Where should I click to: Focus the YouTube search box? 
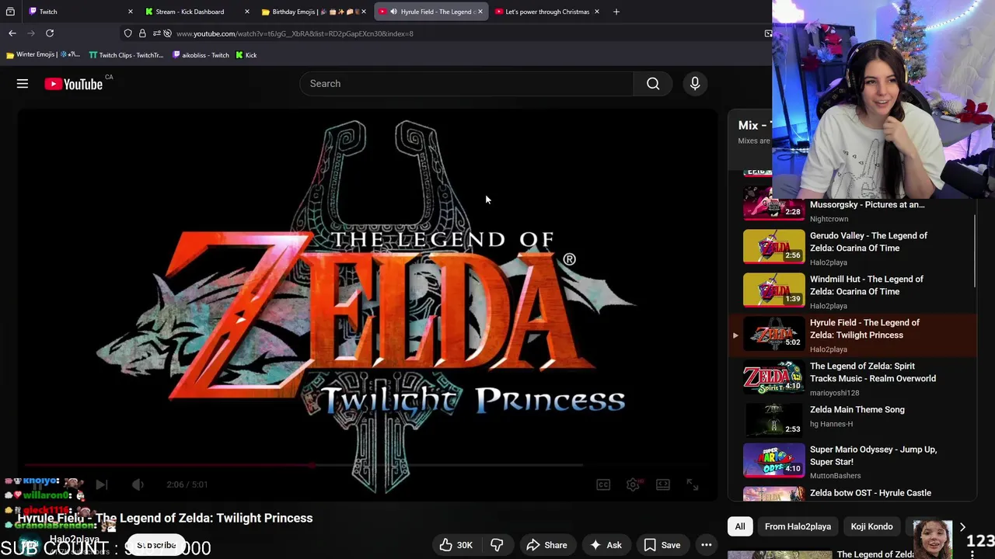466,84
